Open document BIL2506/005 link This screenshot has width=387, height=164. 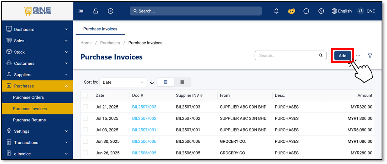coord(144,153)
